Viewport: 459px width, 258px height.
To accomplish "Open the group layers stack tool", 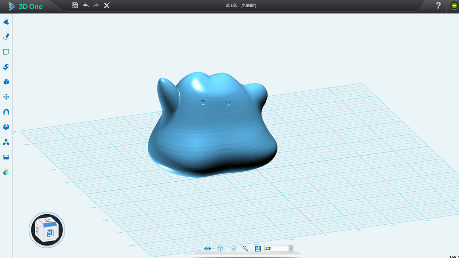I will (6, 127).
